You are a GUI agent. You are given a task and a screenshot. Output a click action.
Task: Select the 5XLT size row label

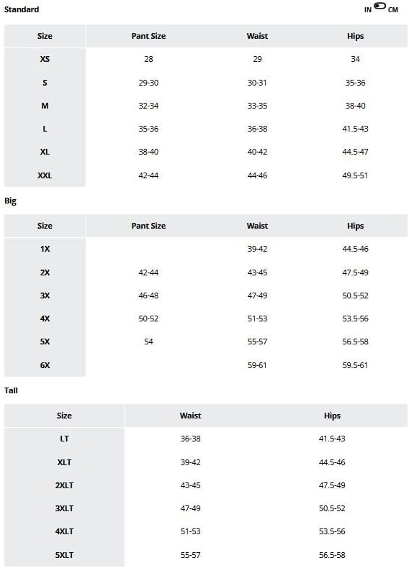pyautogui.click(x=64, y=555)
